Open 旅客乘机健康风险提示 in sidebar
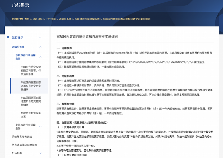The image size is (223, 158). 24,145
